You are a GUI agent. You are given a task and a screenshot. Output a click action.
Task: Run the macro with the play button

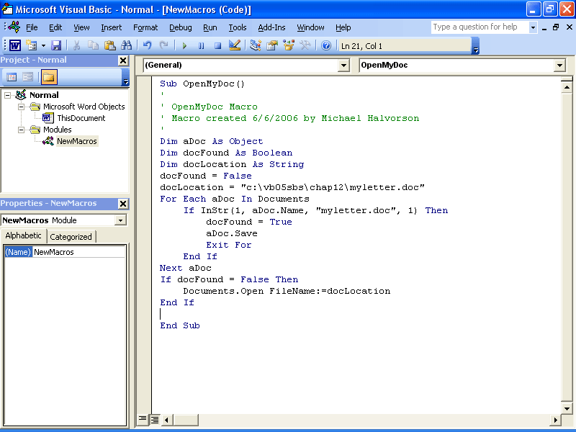pyautogui.click(x=184, y=45)
